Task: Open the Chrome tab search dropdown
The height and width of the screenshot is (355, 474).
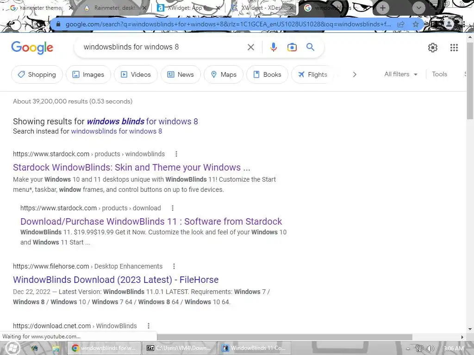Action: click(x=418, y=8)
